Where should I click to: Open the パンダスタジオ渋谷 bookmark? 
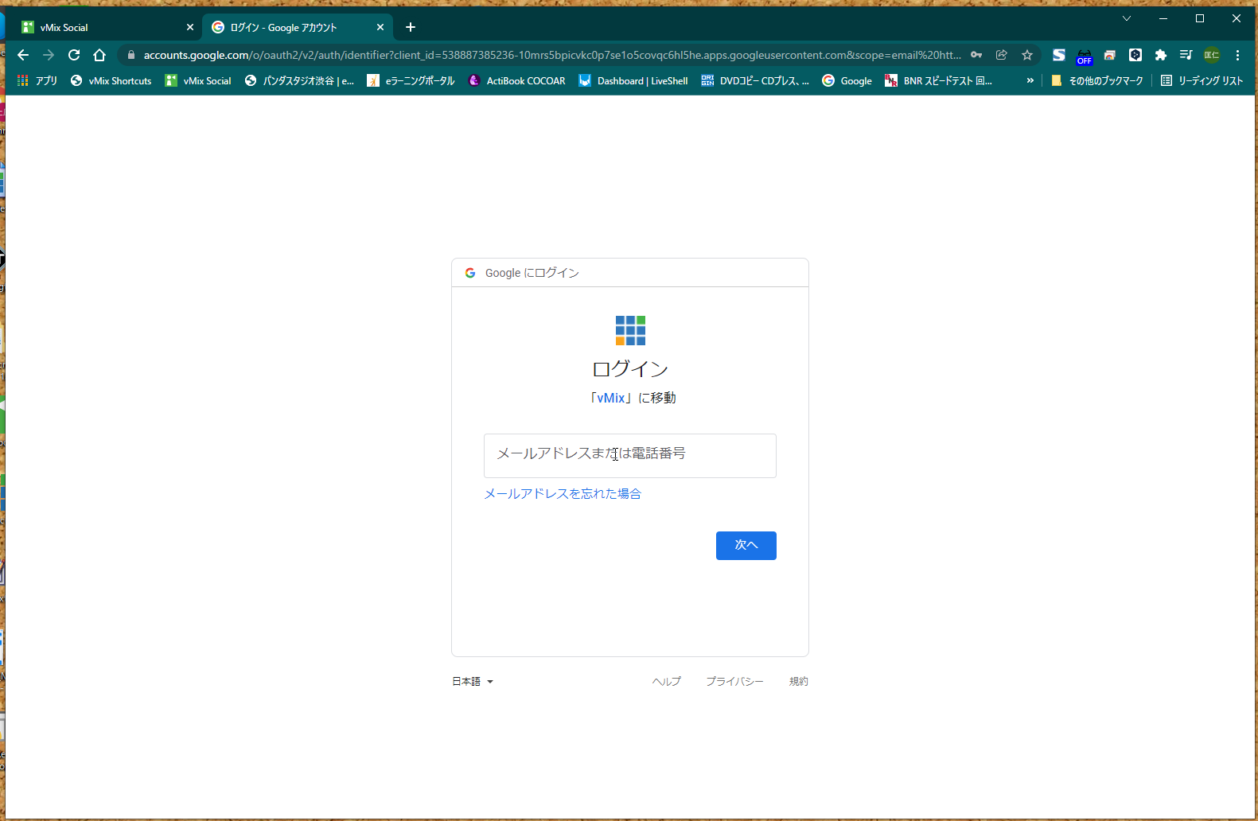299,80
